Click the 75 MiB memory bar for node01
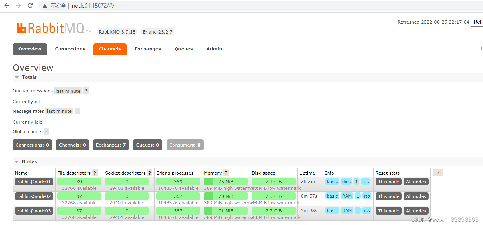This screenshot has height=225, width=483. [x=226, y=182]
